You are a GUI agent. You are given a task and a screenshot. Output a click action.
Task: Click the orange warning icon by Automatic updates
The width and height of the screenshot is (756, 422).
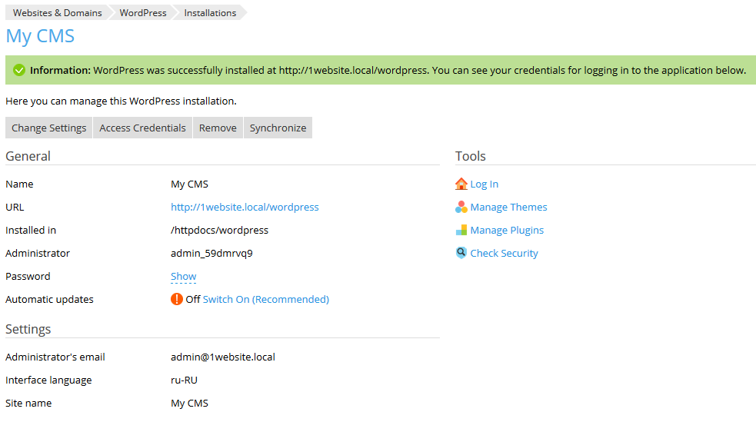tap(177, 299)
